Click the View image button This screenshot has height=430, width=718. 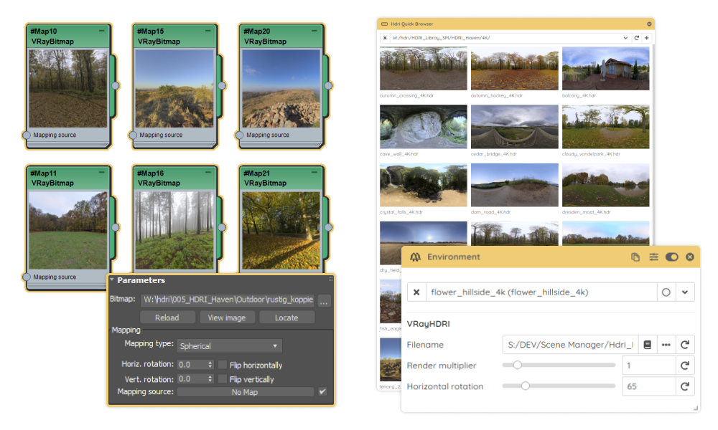tap(227, 317)
